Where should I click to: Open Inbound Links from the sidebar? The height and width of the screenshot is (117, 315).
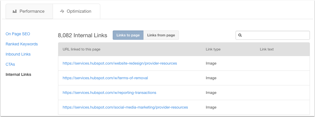tap(18, 54)
